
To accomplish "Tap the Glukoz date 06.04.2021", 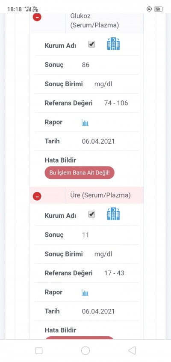I will point(98,141).
